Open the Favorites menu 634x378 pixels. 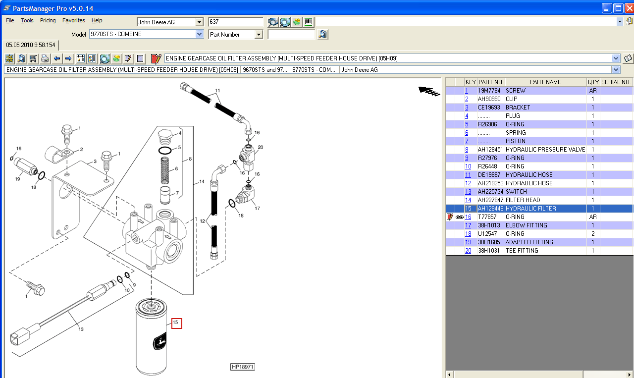coord(74,20)
